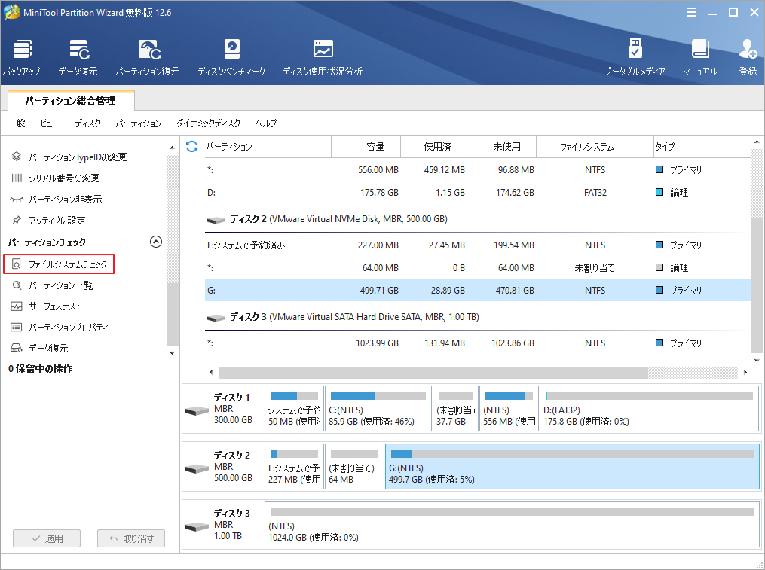Image resolution: width=765 pixels, height=570 pixels.
Task: Select G:(NTFS) block in disk map
Action: (572, 467)
